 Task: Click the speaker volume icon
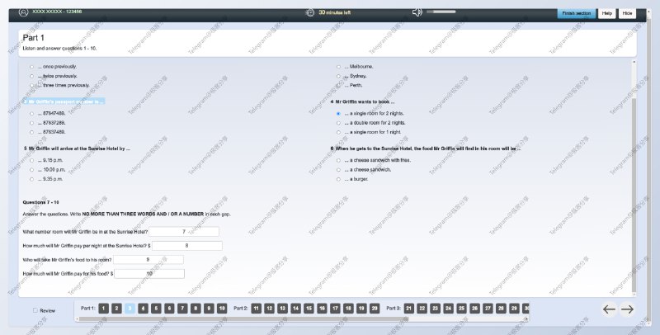click(417, 12)
